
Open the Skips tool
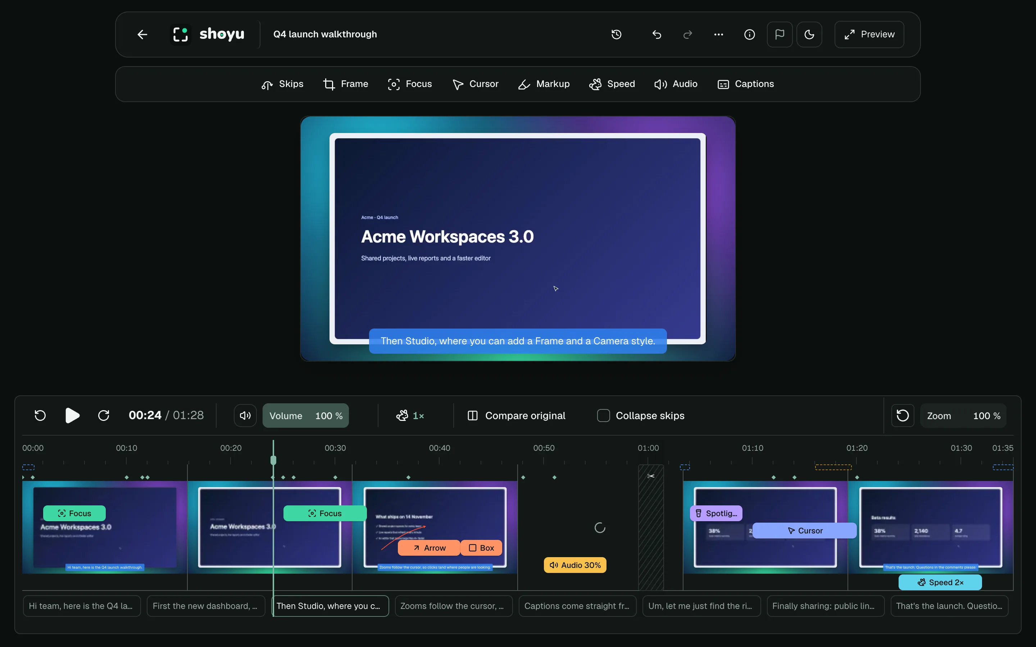pos(282,84)
